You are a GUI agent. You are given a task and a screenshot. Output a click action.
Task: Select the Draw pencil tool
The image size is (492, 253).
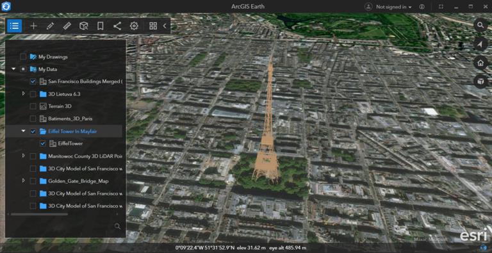(x=50, y=26)
